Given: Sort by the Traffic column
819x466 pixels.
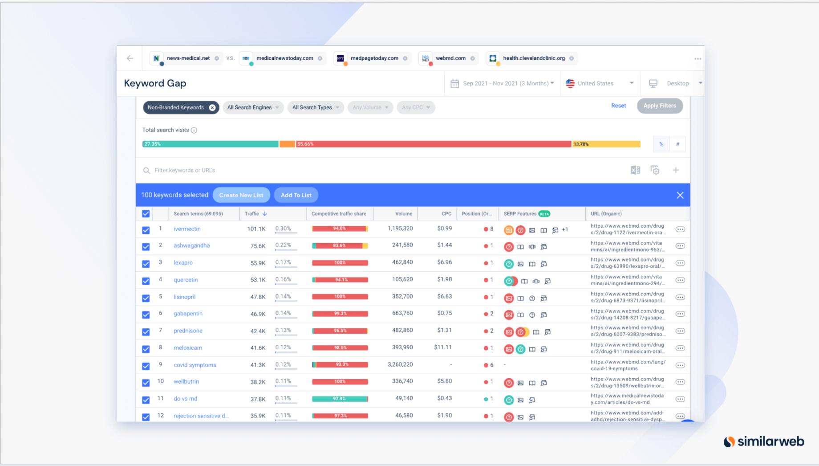Looking at the screenshot, I should 255,214.
